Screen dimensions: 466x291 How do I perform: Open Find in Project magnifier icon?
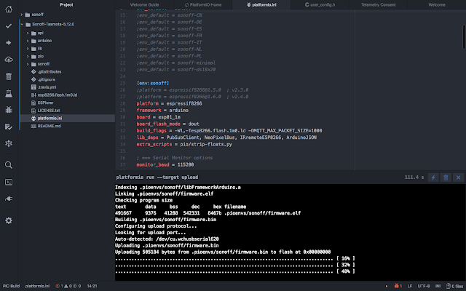pyautogui.click(x=9, y=165)
